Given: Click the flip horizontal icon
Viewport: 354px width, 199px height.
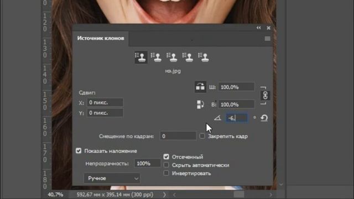Looking at the screenshot, I should point(200,87).
